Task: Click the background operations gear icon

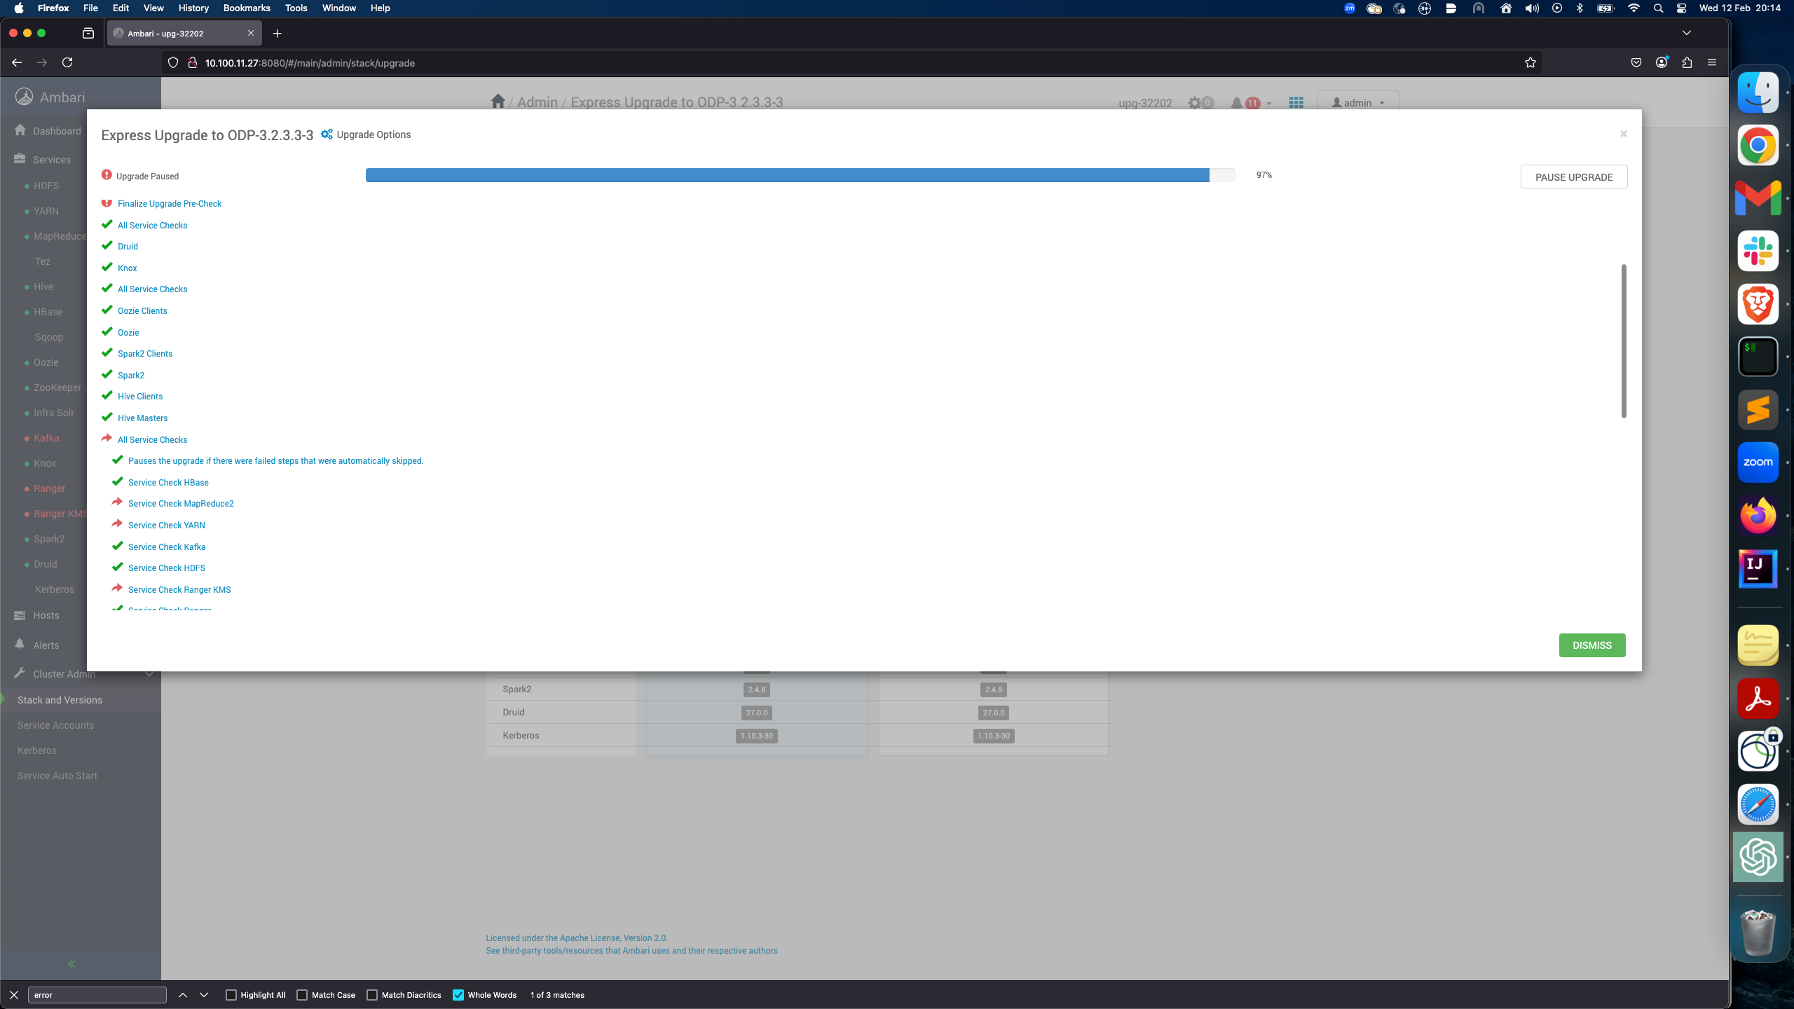Action: point(1195,103)
